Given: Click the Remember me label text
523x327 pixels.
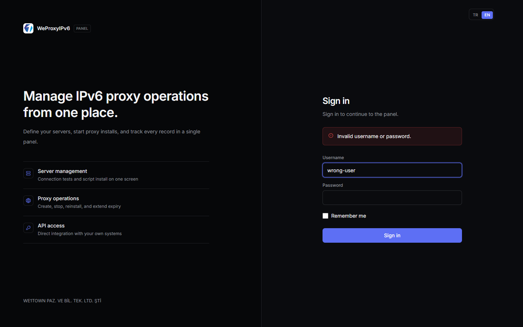Looking at the screenshot, I should 349,216.
